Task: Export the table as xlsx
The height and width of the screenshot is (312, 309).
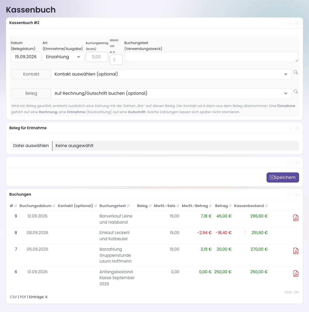Action: (288, 292)
